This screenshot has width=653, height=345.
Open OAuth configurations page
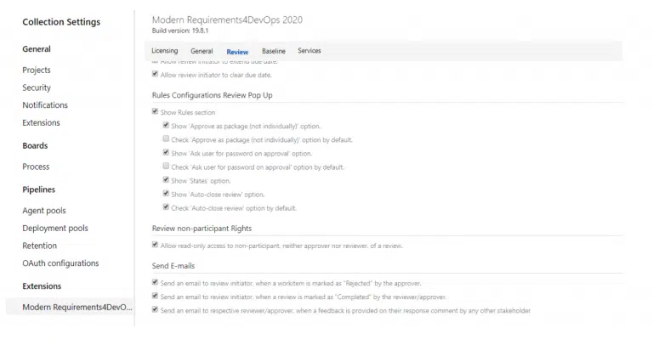pyautogui.click(x=60, y=263)
